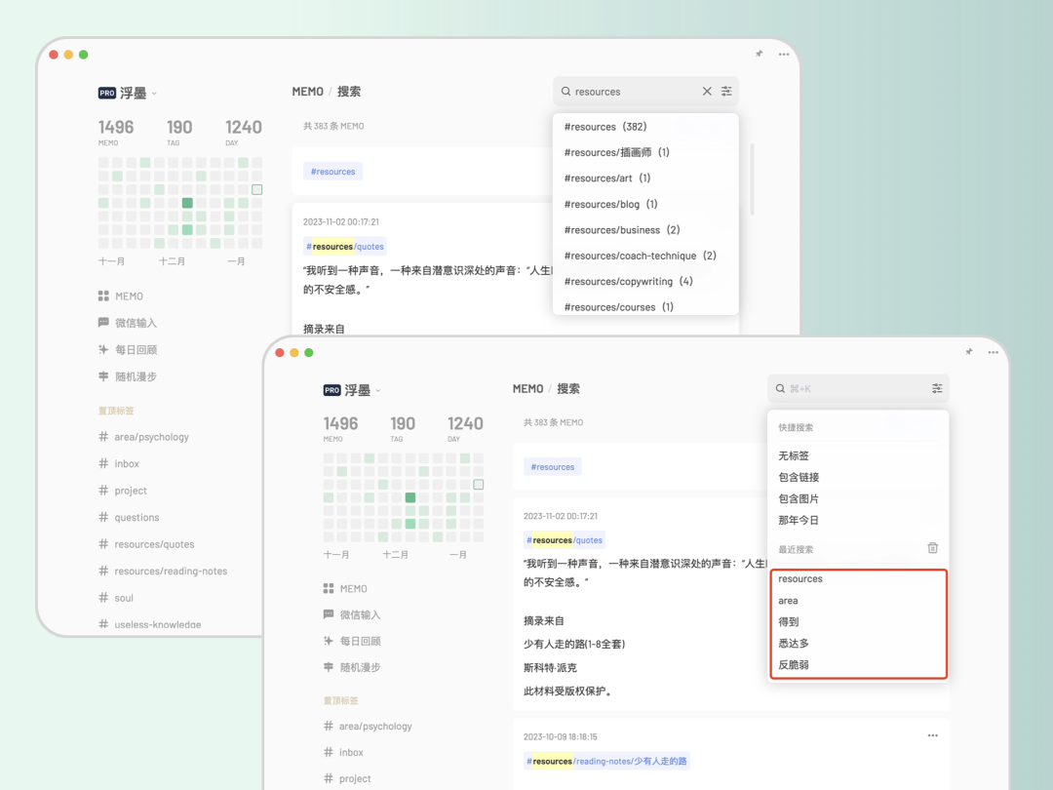Choose 包含图片 quick search
This screenshot has height=790, width=1053.
[x=799, y=498]
